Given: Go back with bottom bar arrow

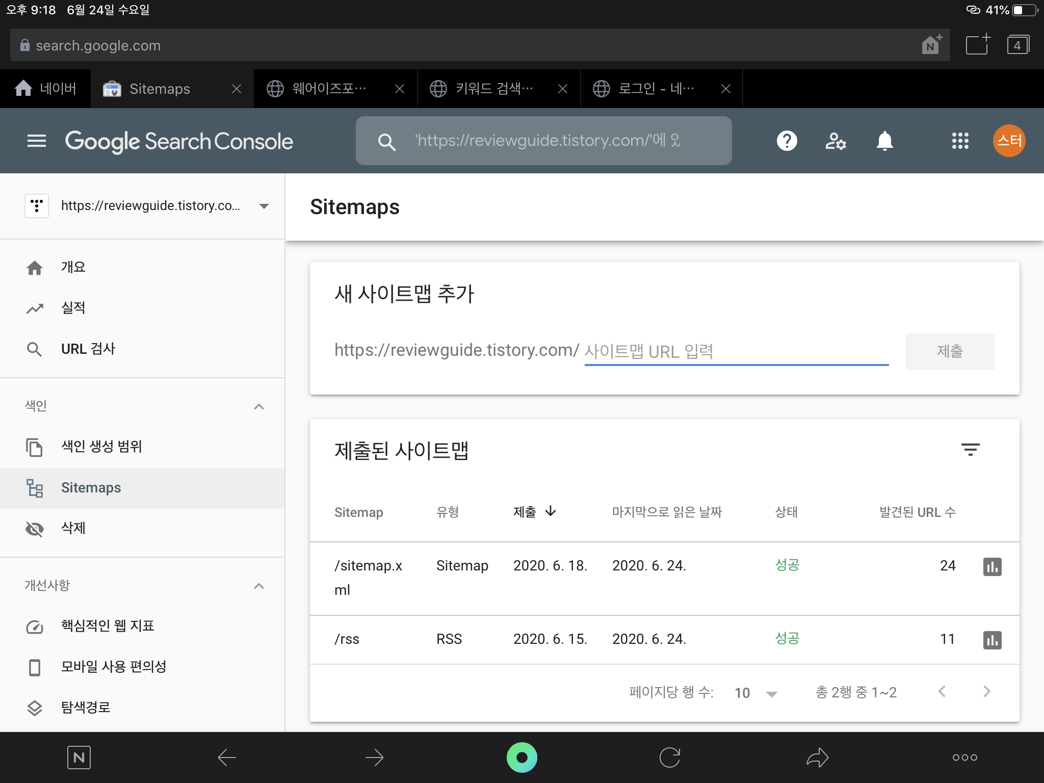Looking at the screenshot, I should 227,758.
